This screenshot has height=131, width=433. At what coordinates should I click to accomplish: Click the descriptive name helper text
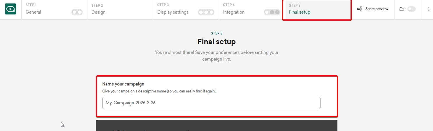coord(159,91)
